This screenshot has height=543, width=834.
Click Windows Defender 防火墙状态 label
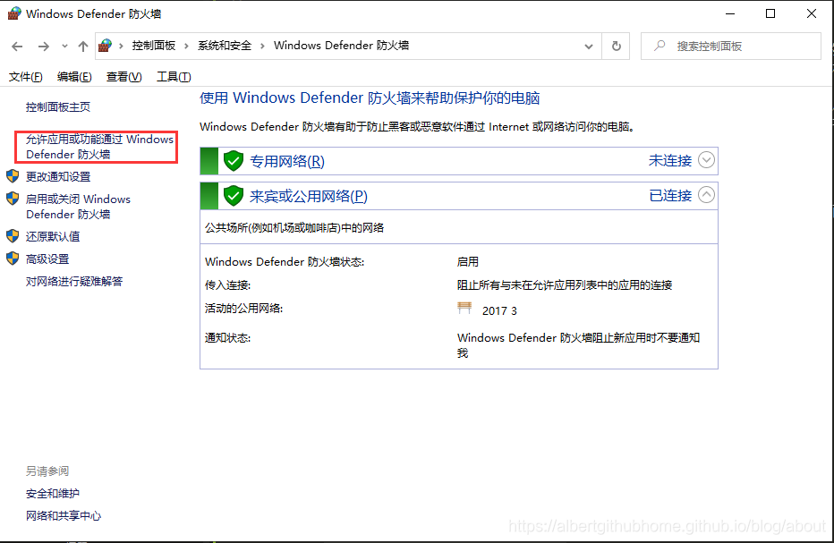(285, 262)
